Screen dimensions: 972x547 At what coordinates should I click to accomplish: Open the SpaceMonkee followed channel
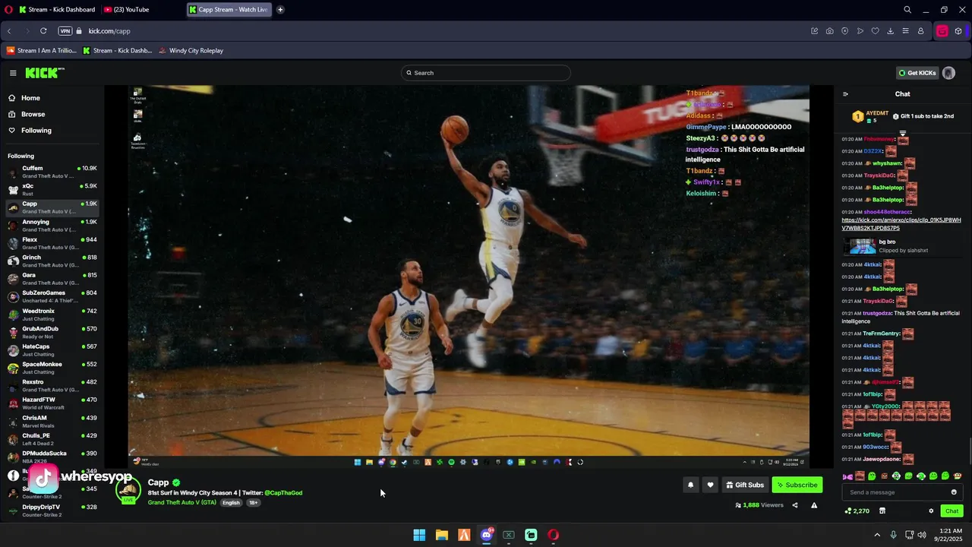click(x=52, y=368)
